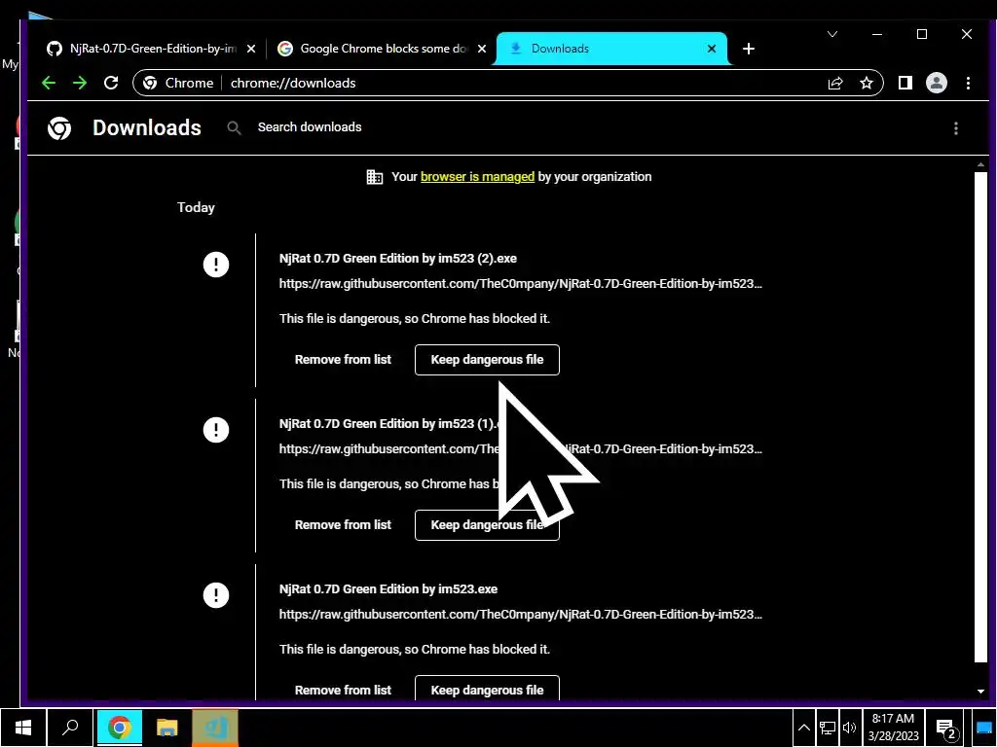This screenshot has width=997, height=747.
Task: Click the share this page icon
Action: pyautogui.click(x=835, y=84)
